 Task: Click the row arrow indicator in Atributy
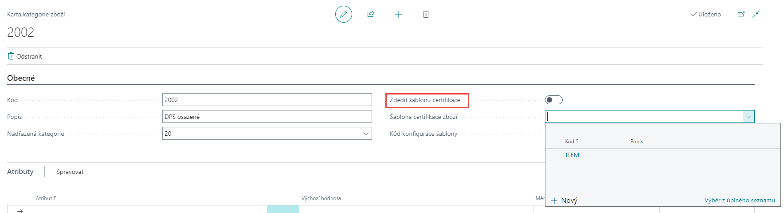tap(20, 210)
